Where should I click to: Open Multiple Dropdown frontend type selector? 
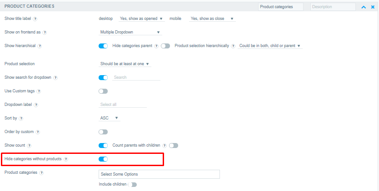(130, 32)
